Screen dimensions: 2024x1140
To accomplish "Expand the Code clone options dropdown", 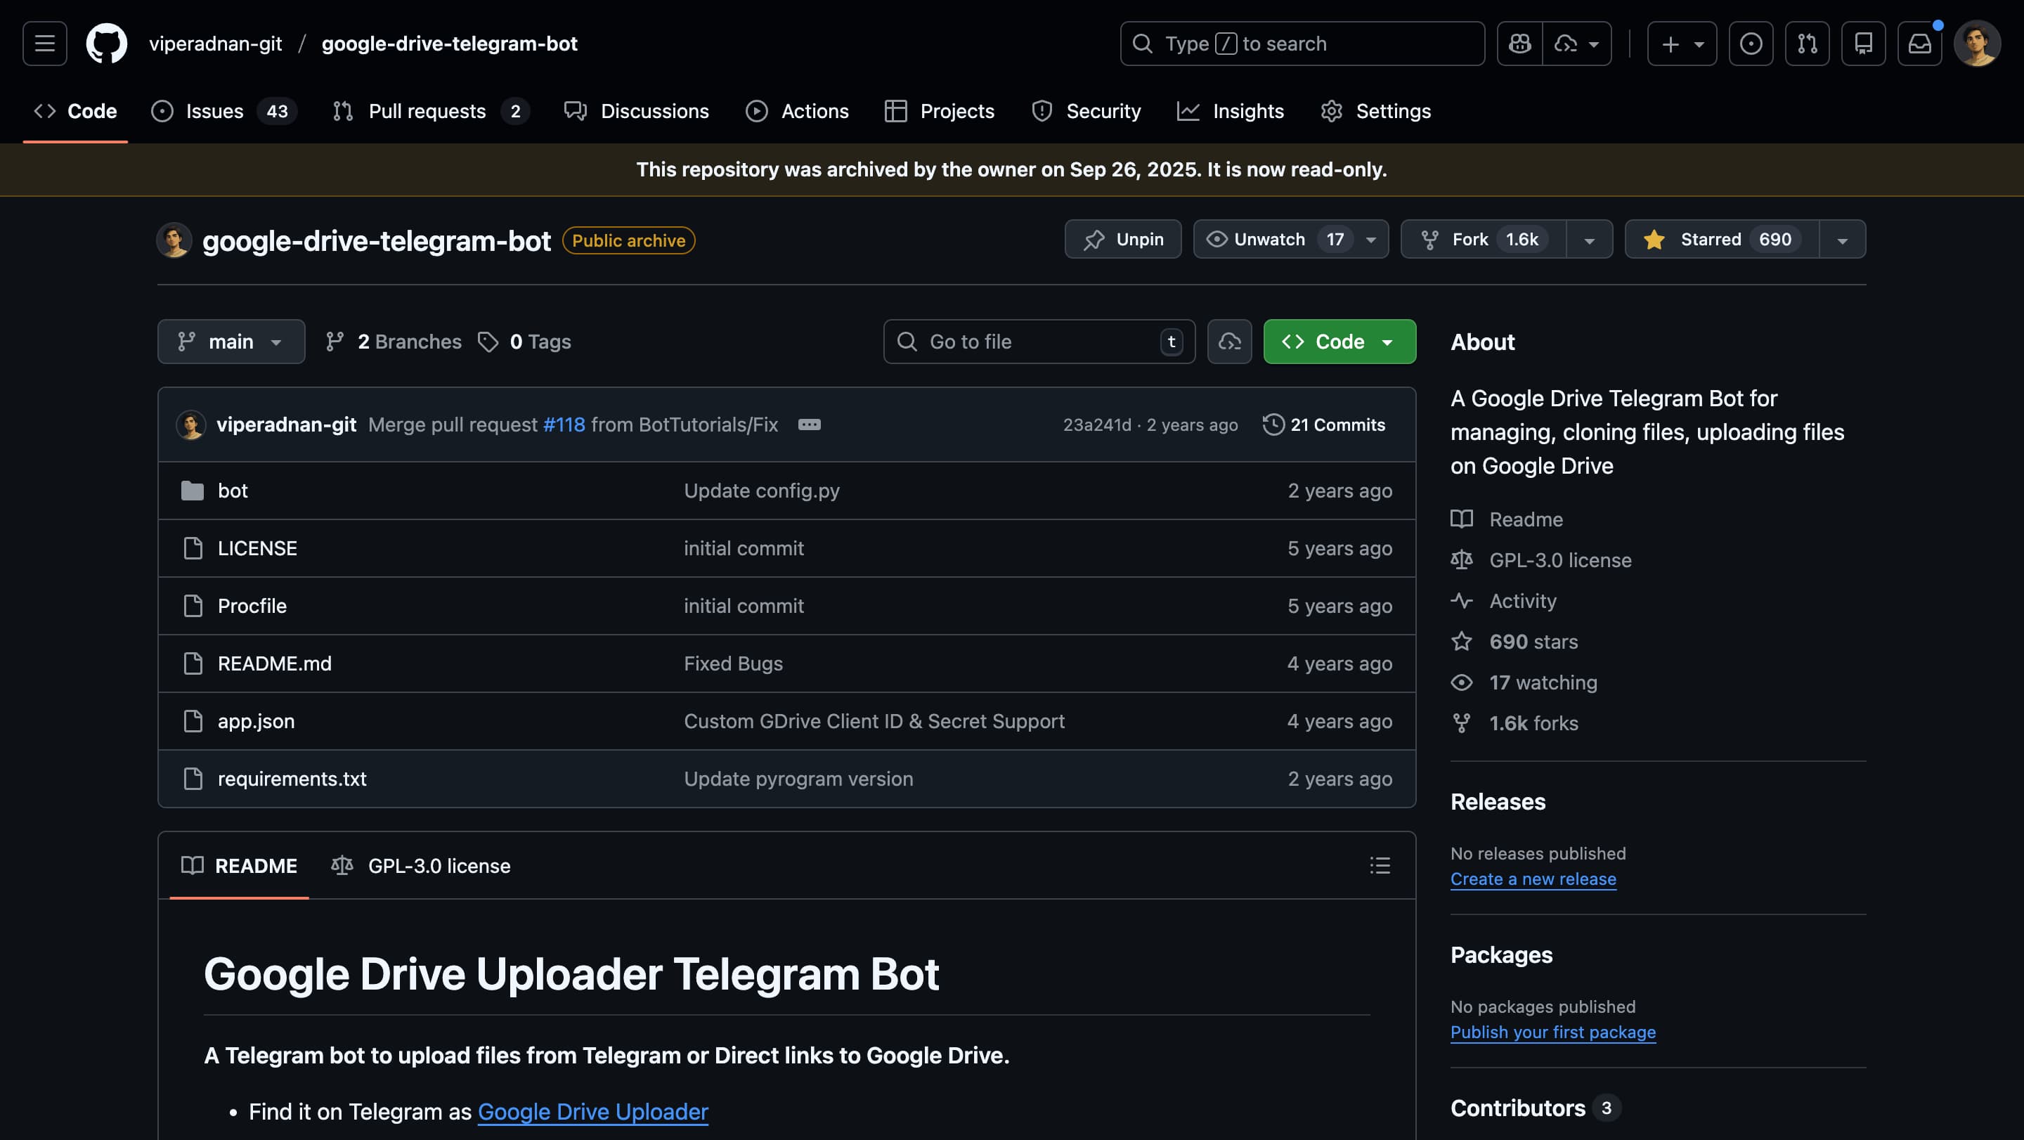I will point(1387,341).
